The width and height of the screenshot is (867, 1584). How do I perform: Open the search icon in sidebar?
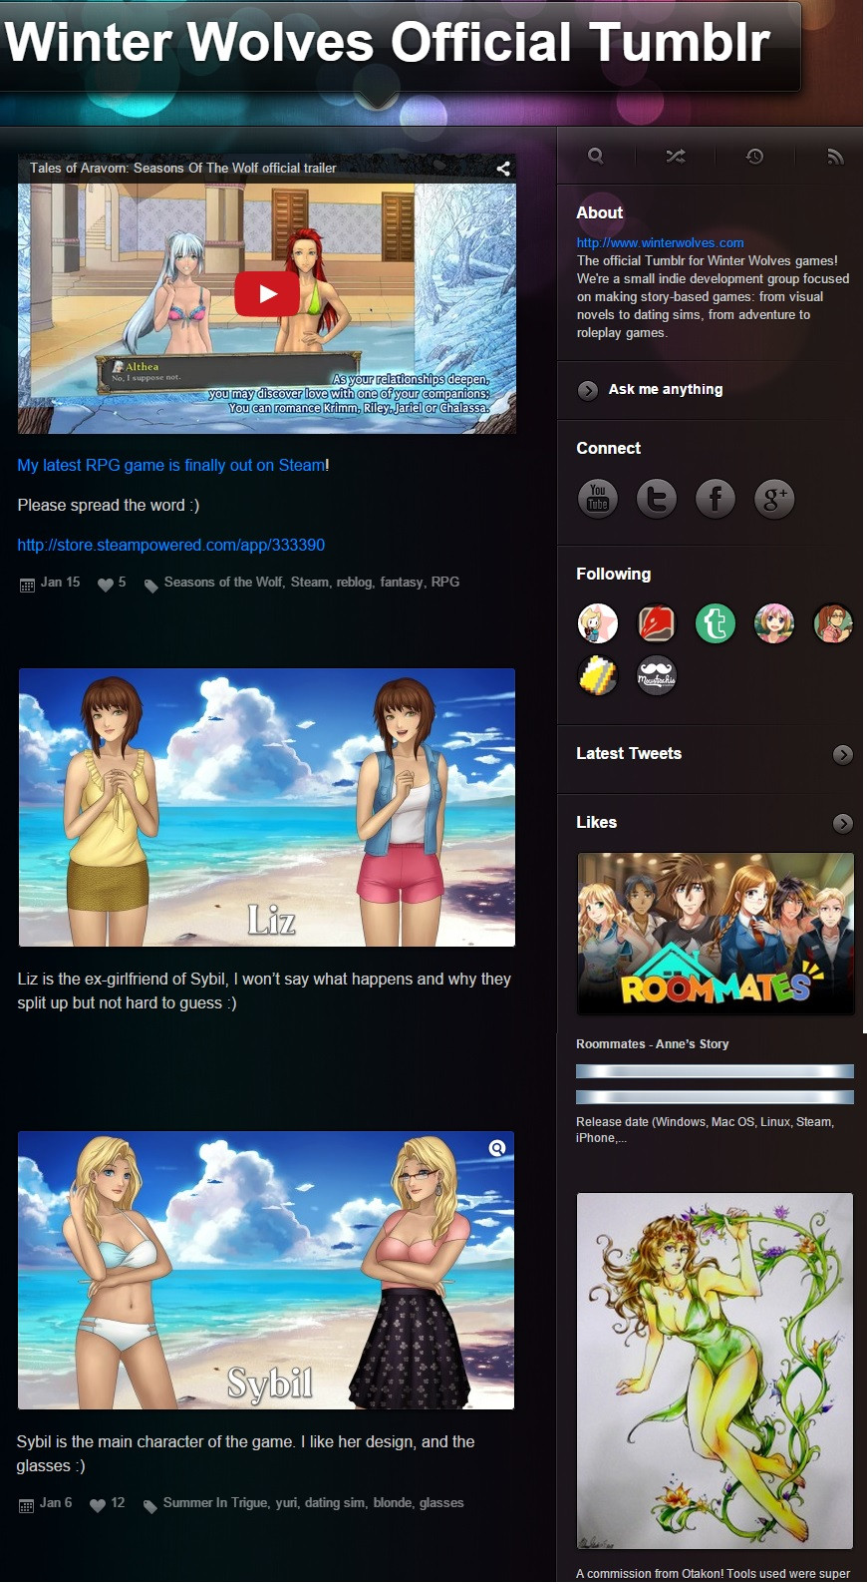click(595, 156)
